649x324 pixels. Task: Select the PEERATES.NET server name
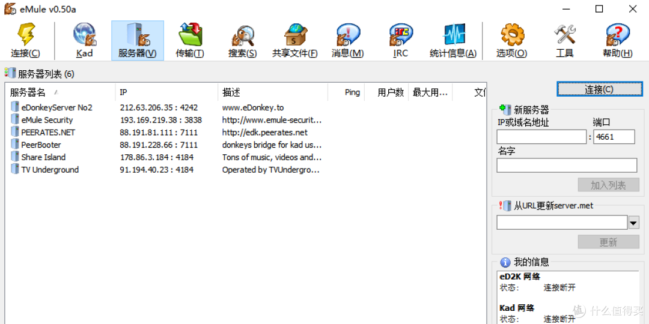click(48, 132)
